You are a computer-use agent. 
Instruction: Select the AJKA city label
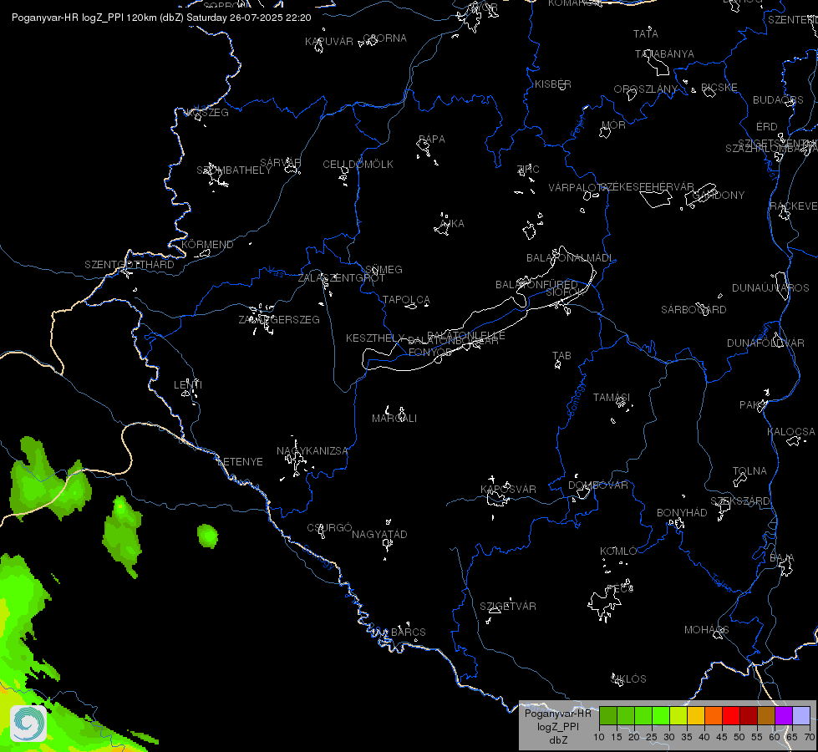tap(452, 223)
